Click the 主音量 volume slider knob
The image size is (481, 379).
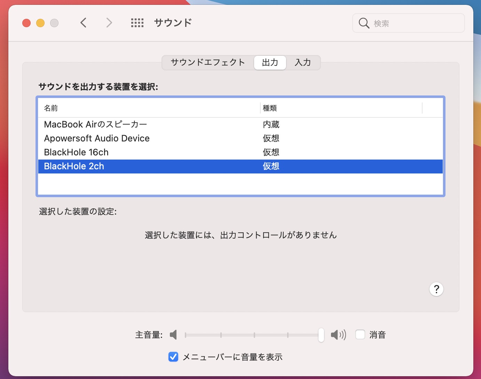click(x=321, y=335)
